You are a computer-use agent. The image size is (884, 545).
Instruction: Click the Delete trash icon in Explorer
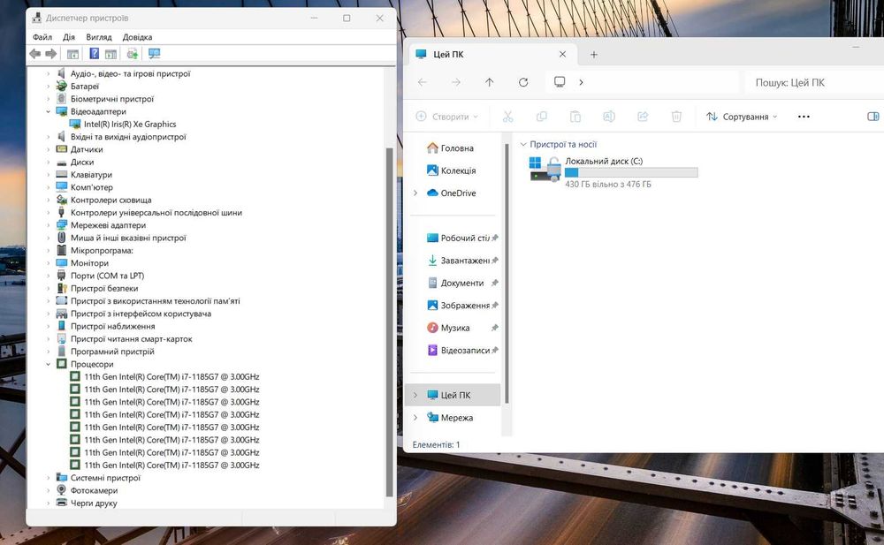676,117
